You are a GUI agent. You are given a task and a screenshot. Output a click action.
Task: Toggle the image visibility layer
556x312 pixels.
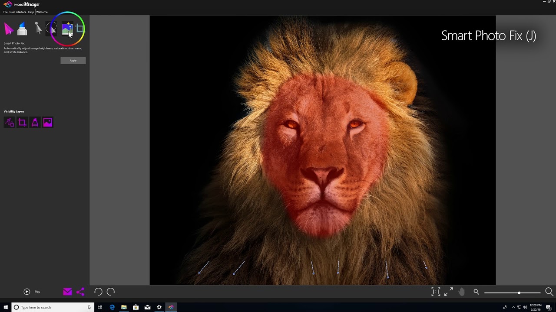point(48,123)
